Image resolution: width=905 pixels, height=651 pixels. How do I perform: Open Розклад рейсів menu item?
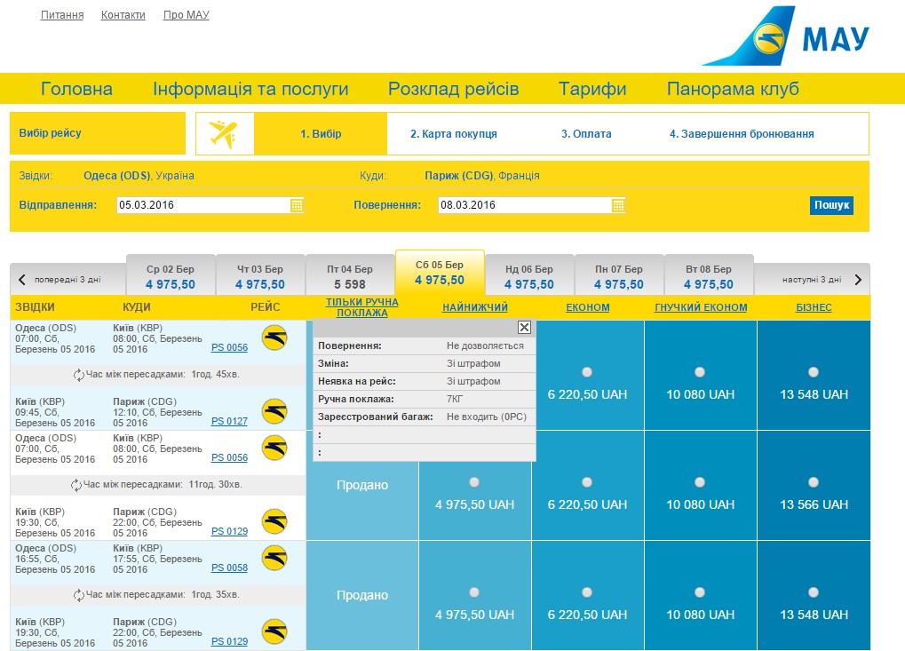coord(453,89)
